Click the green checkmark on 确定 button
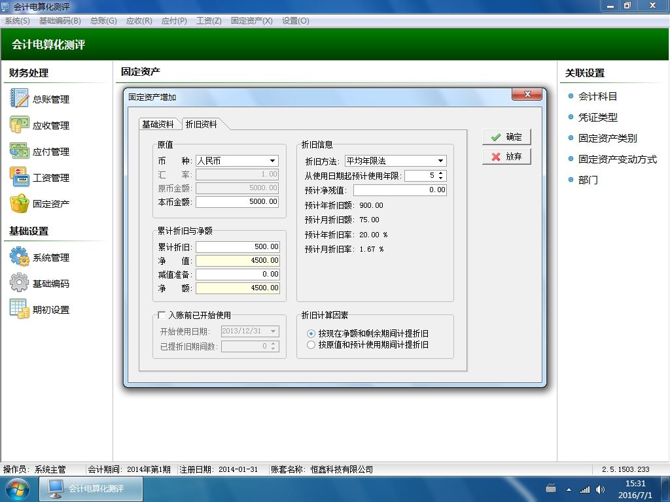The width and height of the screenshot is (670, 502). click(496, 137)
